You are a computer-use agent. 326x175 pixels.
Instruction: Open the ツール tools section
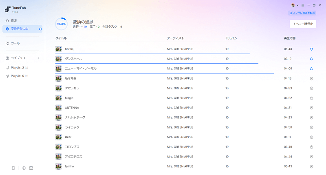click(x=13, y=43)
